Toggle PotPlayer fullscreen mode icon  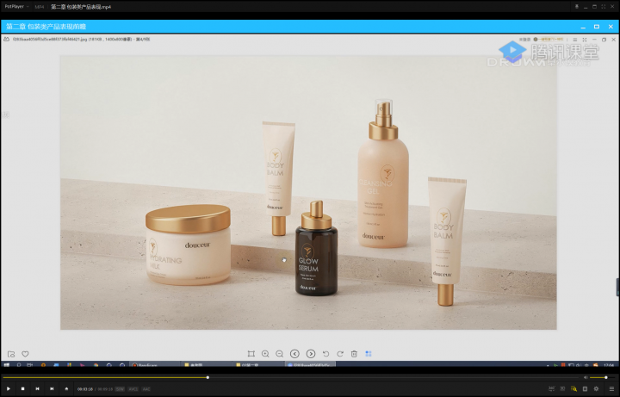tap(604, 7)
